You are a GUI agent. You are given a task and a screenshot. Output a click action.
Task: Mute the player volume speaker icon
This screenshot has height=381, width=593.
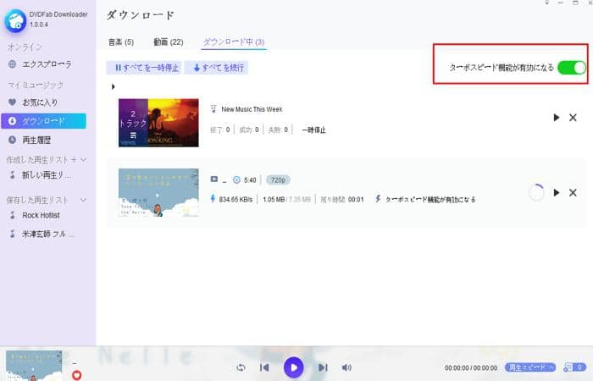346,367
